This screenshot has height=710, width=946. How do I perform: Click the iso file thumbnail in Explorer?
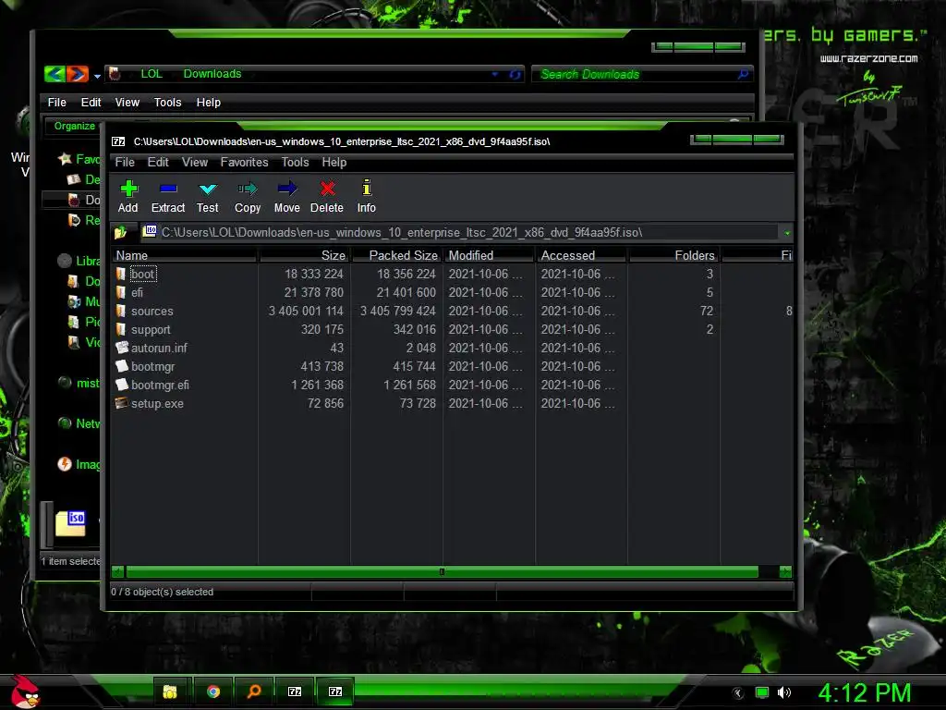70,523
